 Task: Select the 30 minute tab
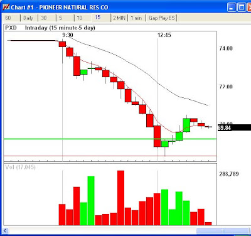47,18
